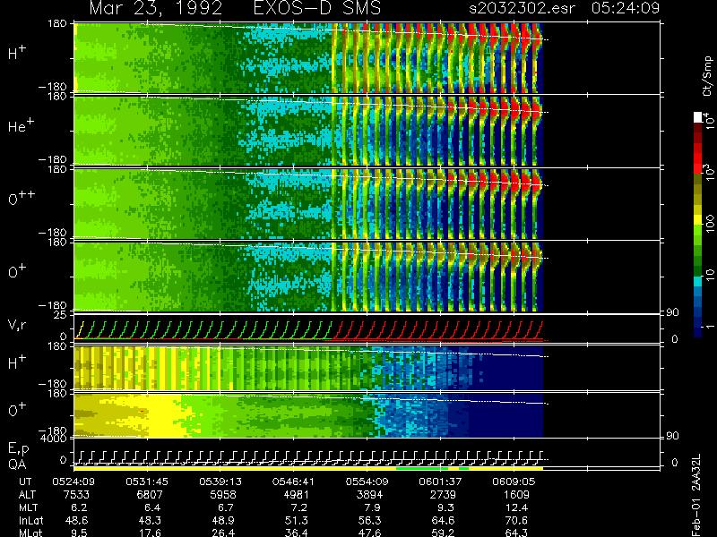This screenshot has width=717, height=537.
Task: Click MLT value 12.4
Action: [x=517, y=507]
